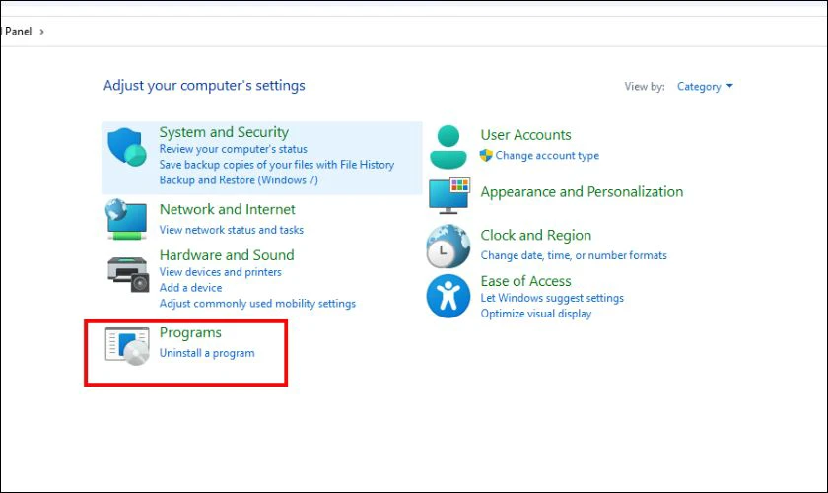Select Optimize visual display link
This screenshot has width=828, height=493.
[x=536, y=314]
